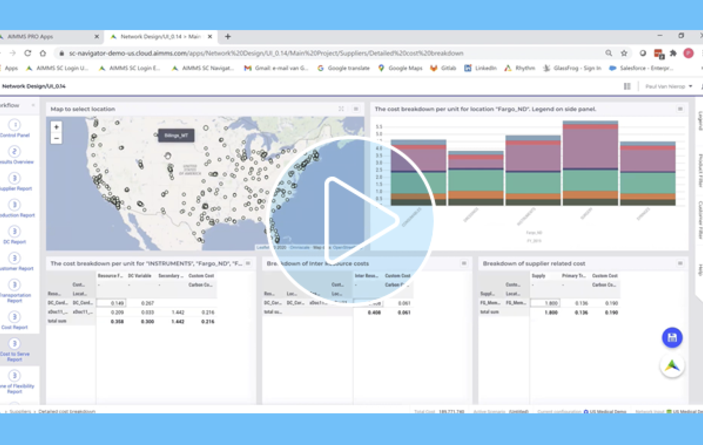This screenshot has width=703, height=445.
Task: Open the page layout manager icon in header
Action: click(627, 86)
